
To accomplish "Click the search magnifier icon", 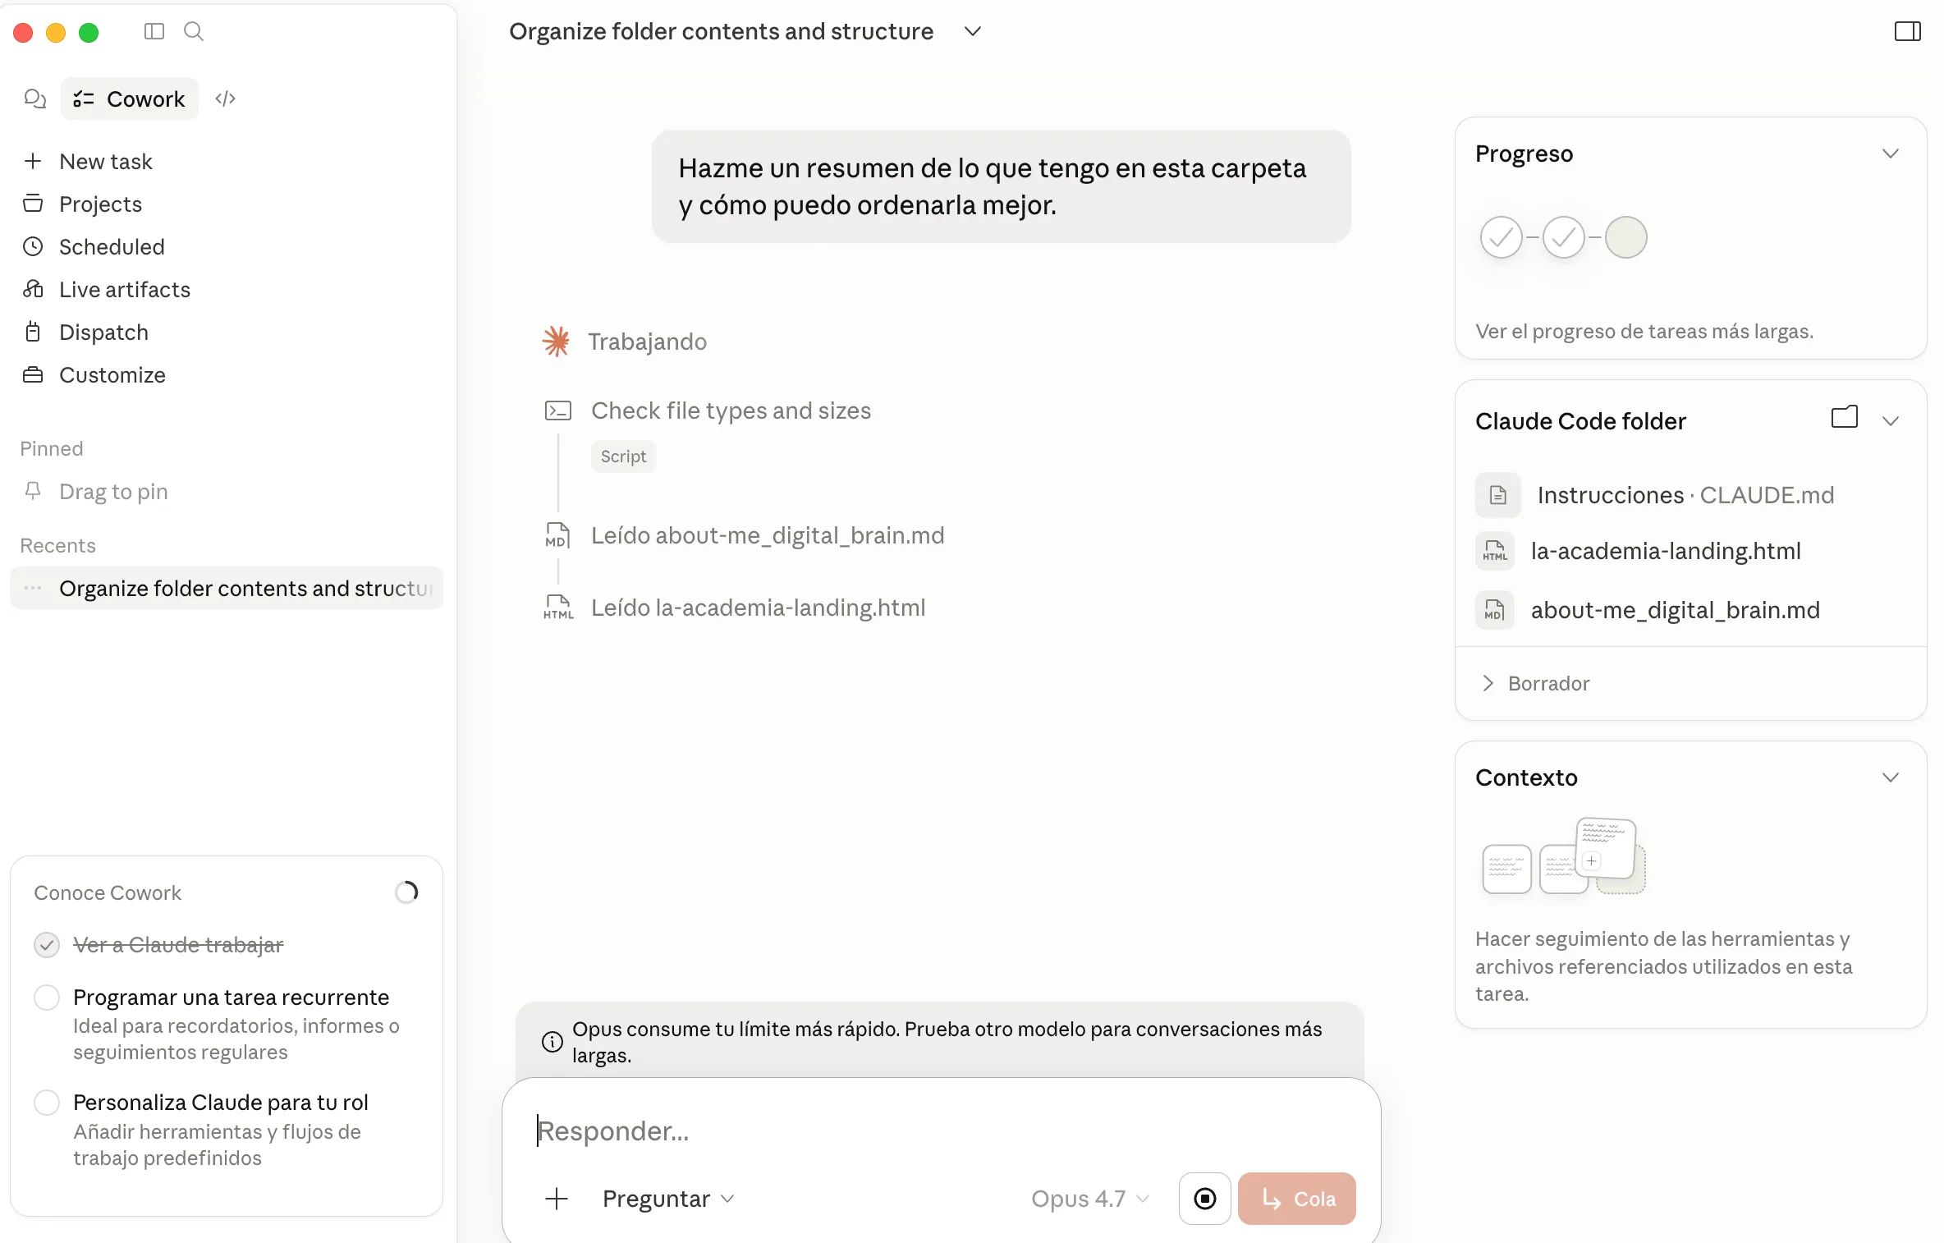I will tap(194, 31).
